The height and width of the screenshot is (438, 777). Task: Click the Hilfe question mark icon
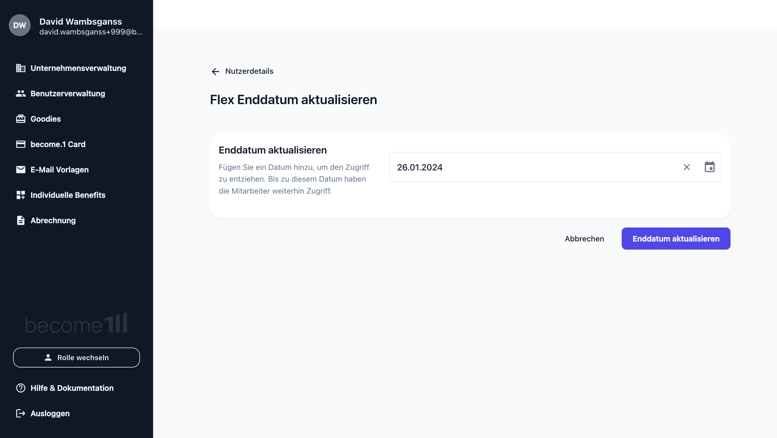[21, 388]
